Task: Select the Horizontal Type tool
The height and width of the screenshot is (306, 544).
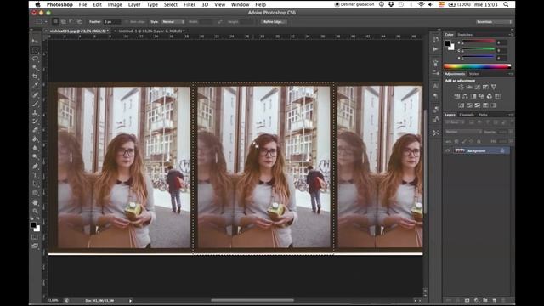Action: 35,175
